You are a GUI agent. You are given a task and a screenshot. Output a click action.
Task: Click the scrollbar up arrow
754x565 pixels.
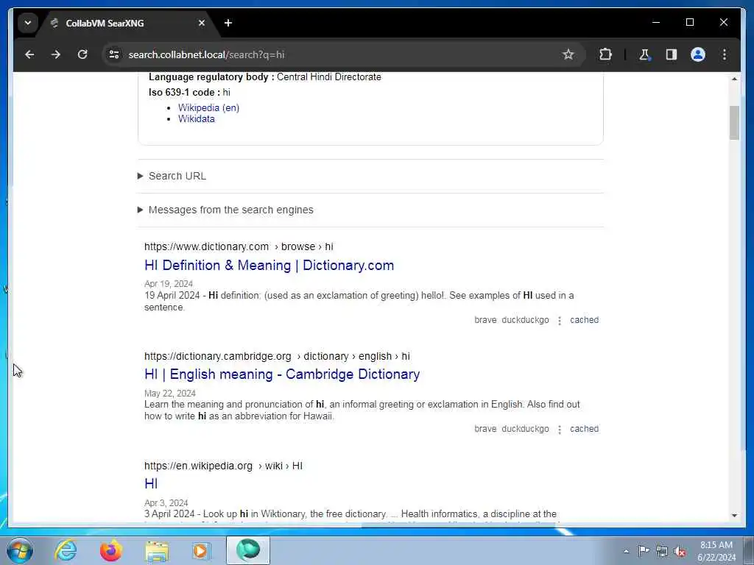(734, 78)
